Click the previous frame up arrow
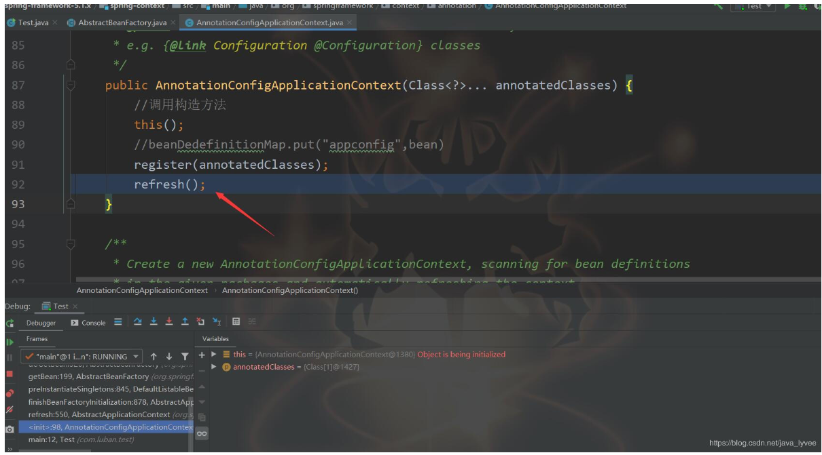Image resolution: width=822 pixels, height=455 pixels. [154, 356]
